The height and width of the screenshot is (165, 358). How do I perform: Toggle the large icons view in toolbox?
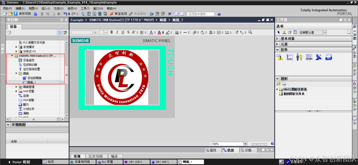(x=349, y=32)
